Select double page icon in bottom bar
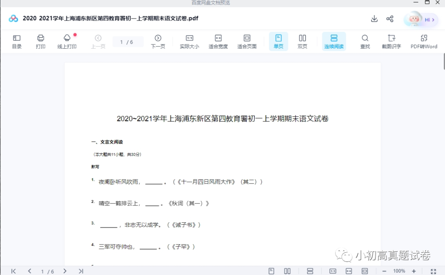 pos(287,271)
